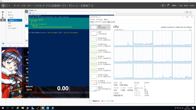Open Task Manager ファイル menu
Viewport: 196px width, 110px height.
tap(92, 20)
